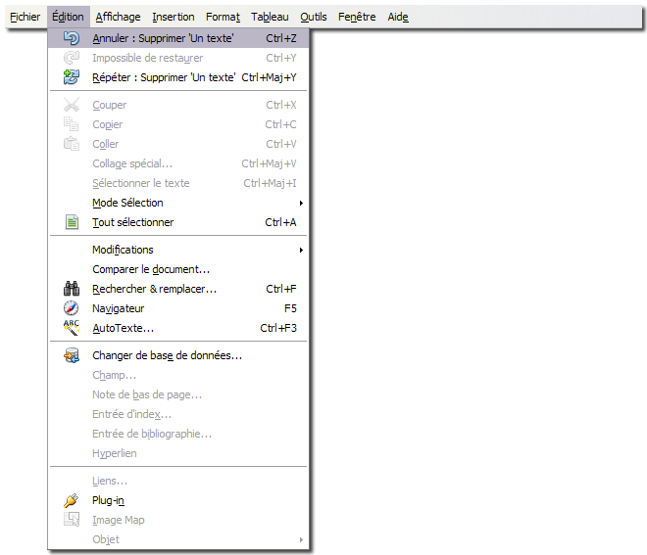
Task: Expand the Modifications submenu arrow
Action: [301, 251]
